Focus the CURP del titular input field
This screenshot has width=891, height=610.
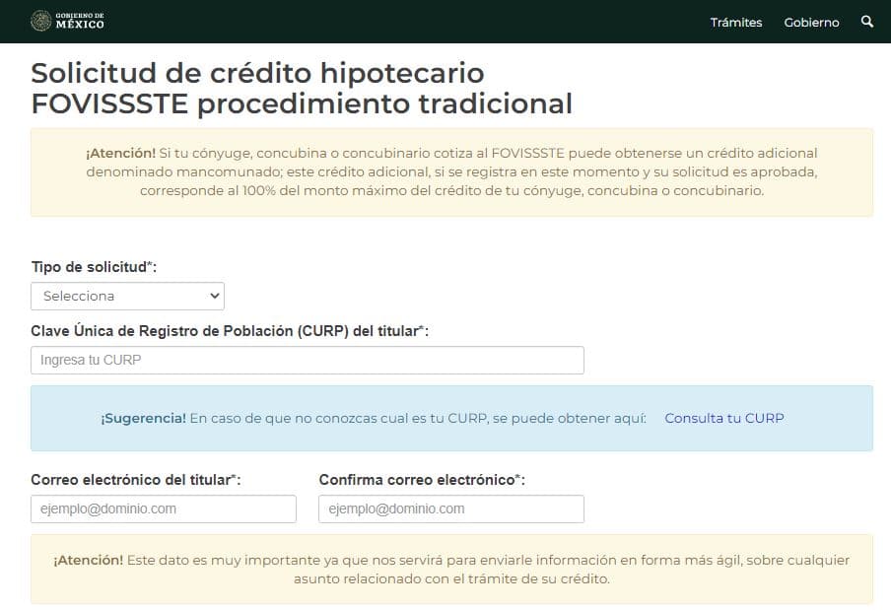(308, 360)
